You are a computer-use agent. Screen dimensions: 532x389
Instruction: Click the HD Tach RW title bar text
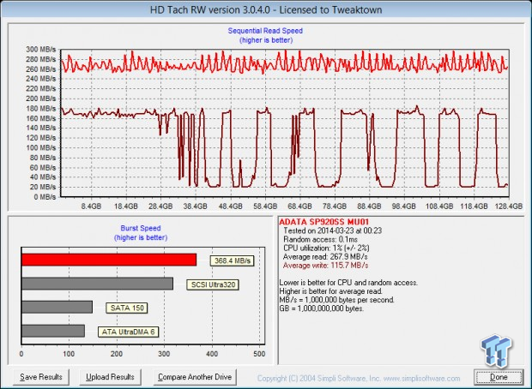coord(266,9)
